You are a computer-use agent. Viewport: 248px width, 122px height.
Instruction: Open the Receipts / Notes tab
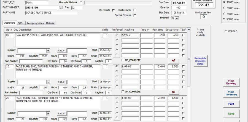point(35,23)
